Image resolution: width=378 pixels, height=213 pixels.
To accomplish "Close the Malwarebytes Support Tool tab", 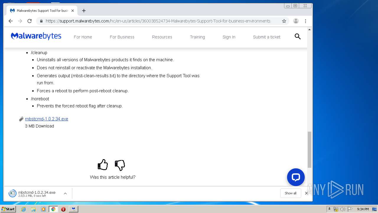I will tap(73, 11).
